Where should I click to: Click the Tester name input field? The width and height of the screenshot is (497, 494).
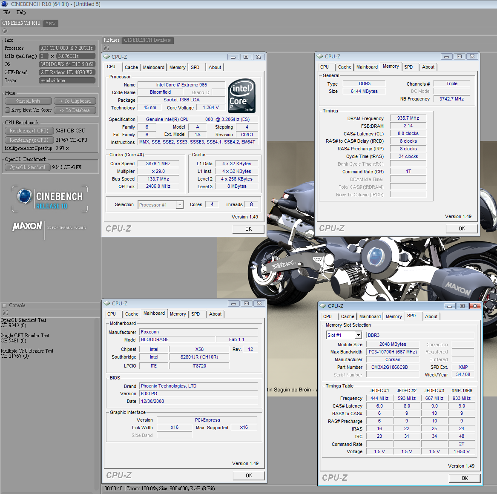(x=67, y=80)
